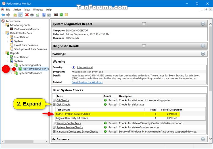Click the report pane scroll down arrow
213x149 pixels.
pyautogui.click(x=210, y=139)
